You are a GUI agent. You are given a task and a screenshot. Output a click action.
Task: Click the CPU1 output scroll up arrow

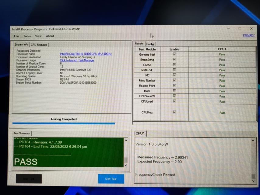pyautogui.click(x=253, y=140)
